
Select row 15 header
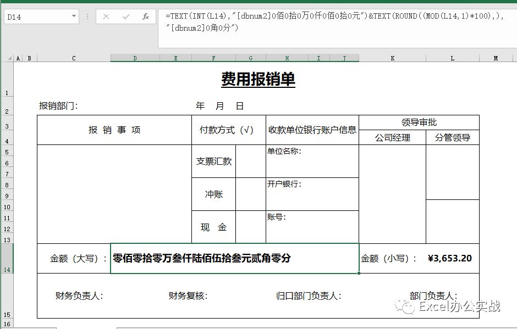[x=7, y=296]
